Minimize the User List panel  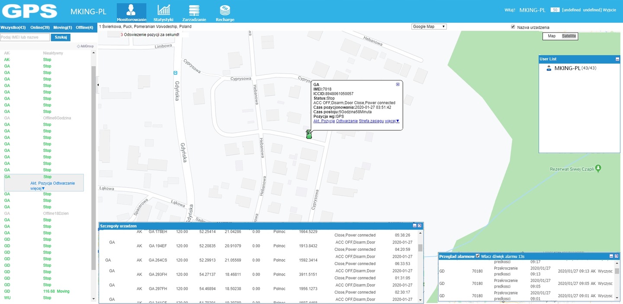point(617,59)
